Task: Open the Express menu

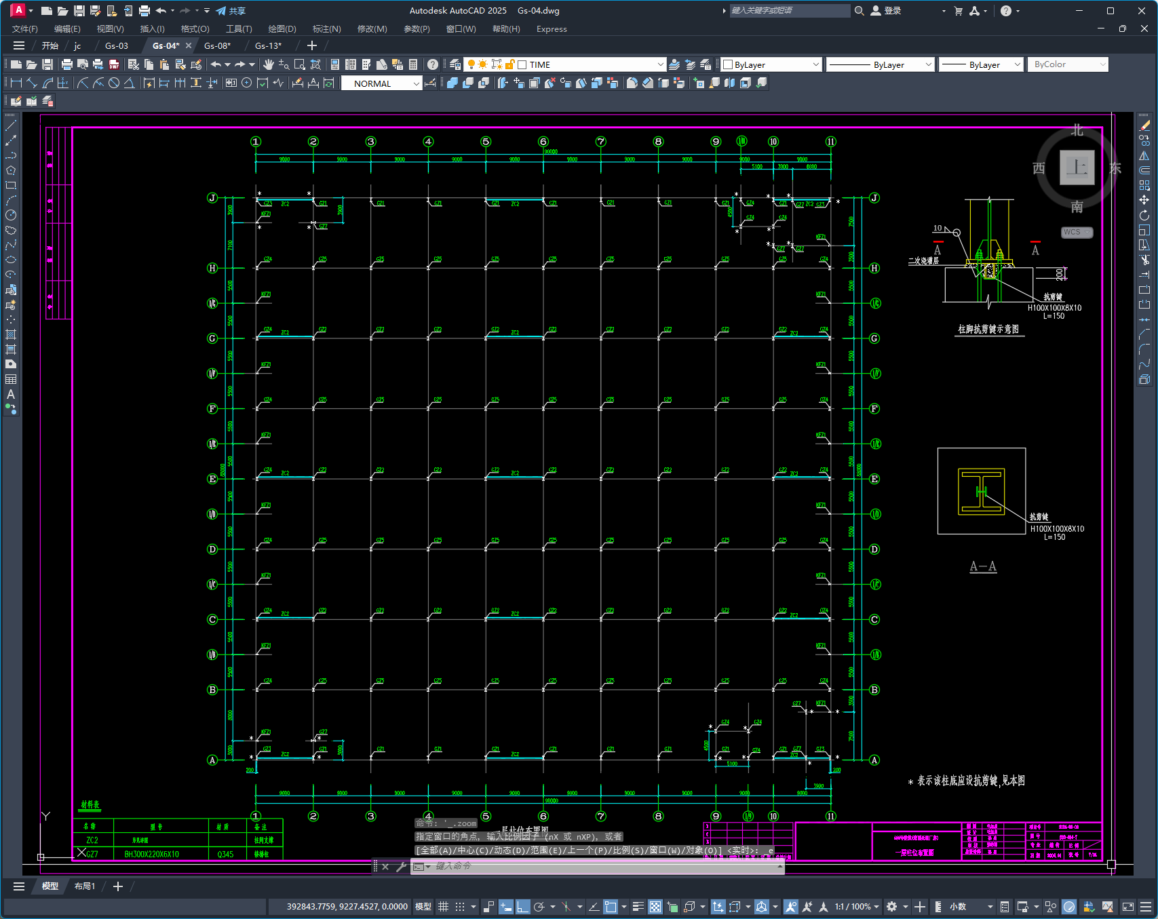Action: click(552, 29)
